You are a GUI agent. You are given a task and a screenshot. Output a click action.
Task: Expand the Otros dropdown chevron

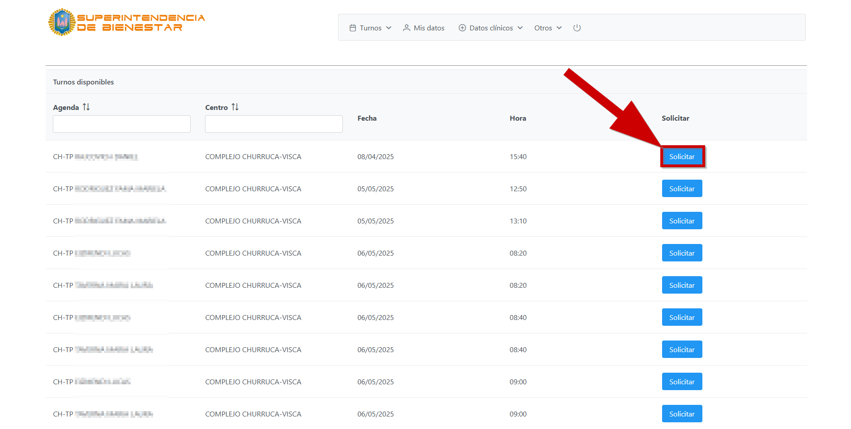pyautogui.click(x=559, y=28)
